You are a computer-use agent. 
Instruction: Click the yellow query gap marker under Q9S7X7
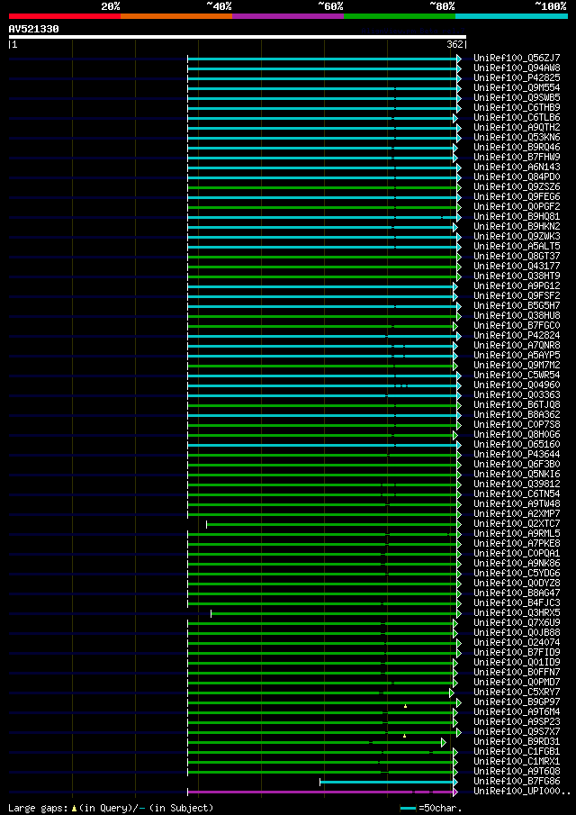pyautogui.click(x=404, y=736)
